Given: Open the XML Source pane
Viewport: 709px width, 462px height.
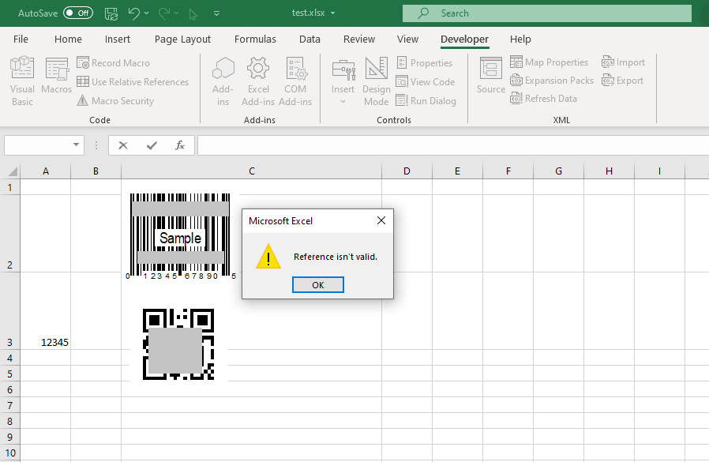Looking at the screenshot, I should pyautogui.click(x=490, y=76).
